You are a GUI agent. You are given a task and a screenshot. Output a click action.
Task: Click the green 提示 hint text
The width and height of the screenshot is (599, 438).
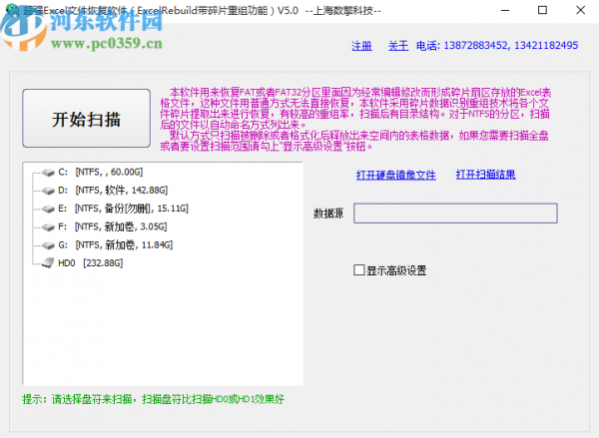[153, 399]
